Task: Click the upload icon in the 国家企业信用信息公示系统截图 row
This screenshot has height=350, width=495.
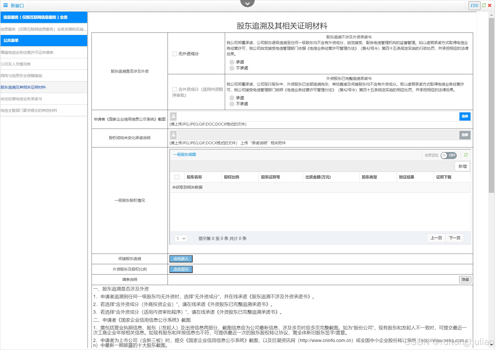Action: click(x=174, y=116)
